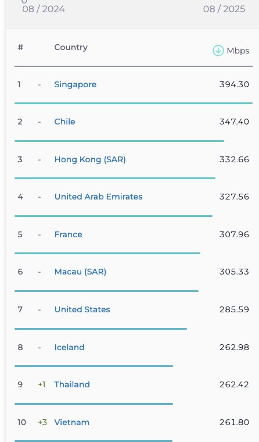Screen dimensions: 259x442
Task: Click the teal speed bar under Singapore
Action: click(134, 103)
